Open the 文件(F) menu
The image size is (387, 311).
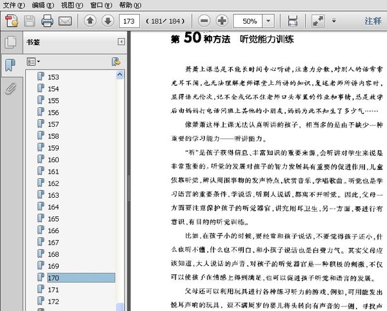click(13, 5)
